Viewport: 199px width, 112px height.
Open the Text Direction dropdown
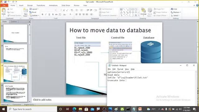(x=106, y=9)
